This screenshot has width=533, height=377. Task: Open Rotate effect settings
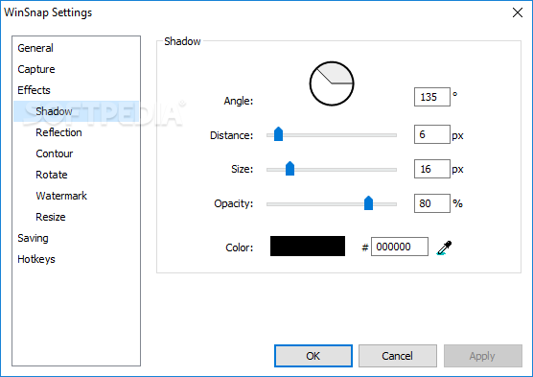(x=52, y=175)
